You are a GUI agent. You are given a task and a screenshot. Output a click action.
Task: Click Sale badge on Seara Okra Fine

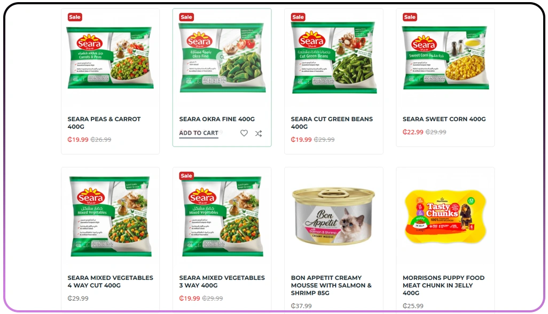pyautogui.click(x=186, y=17)
